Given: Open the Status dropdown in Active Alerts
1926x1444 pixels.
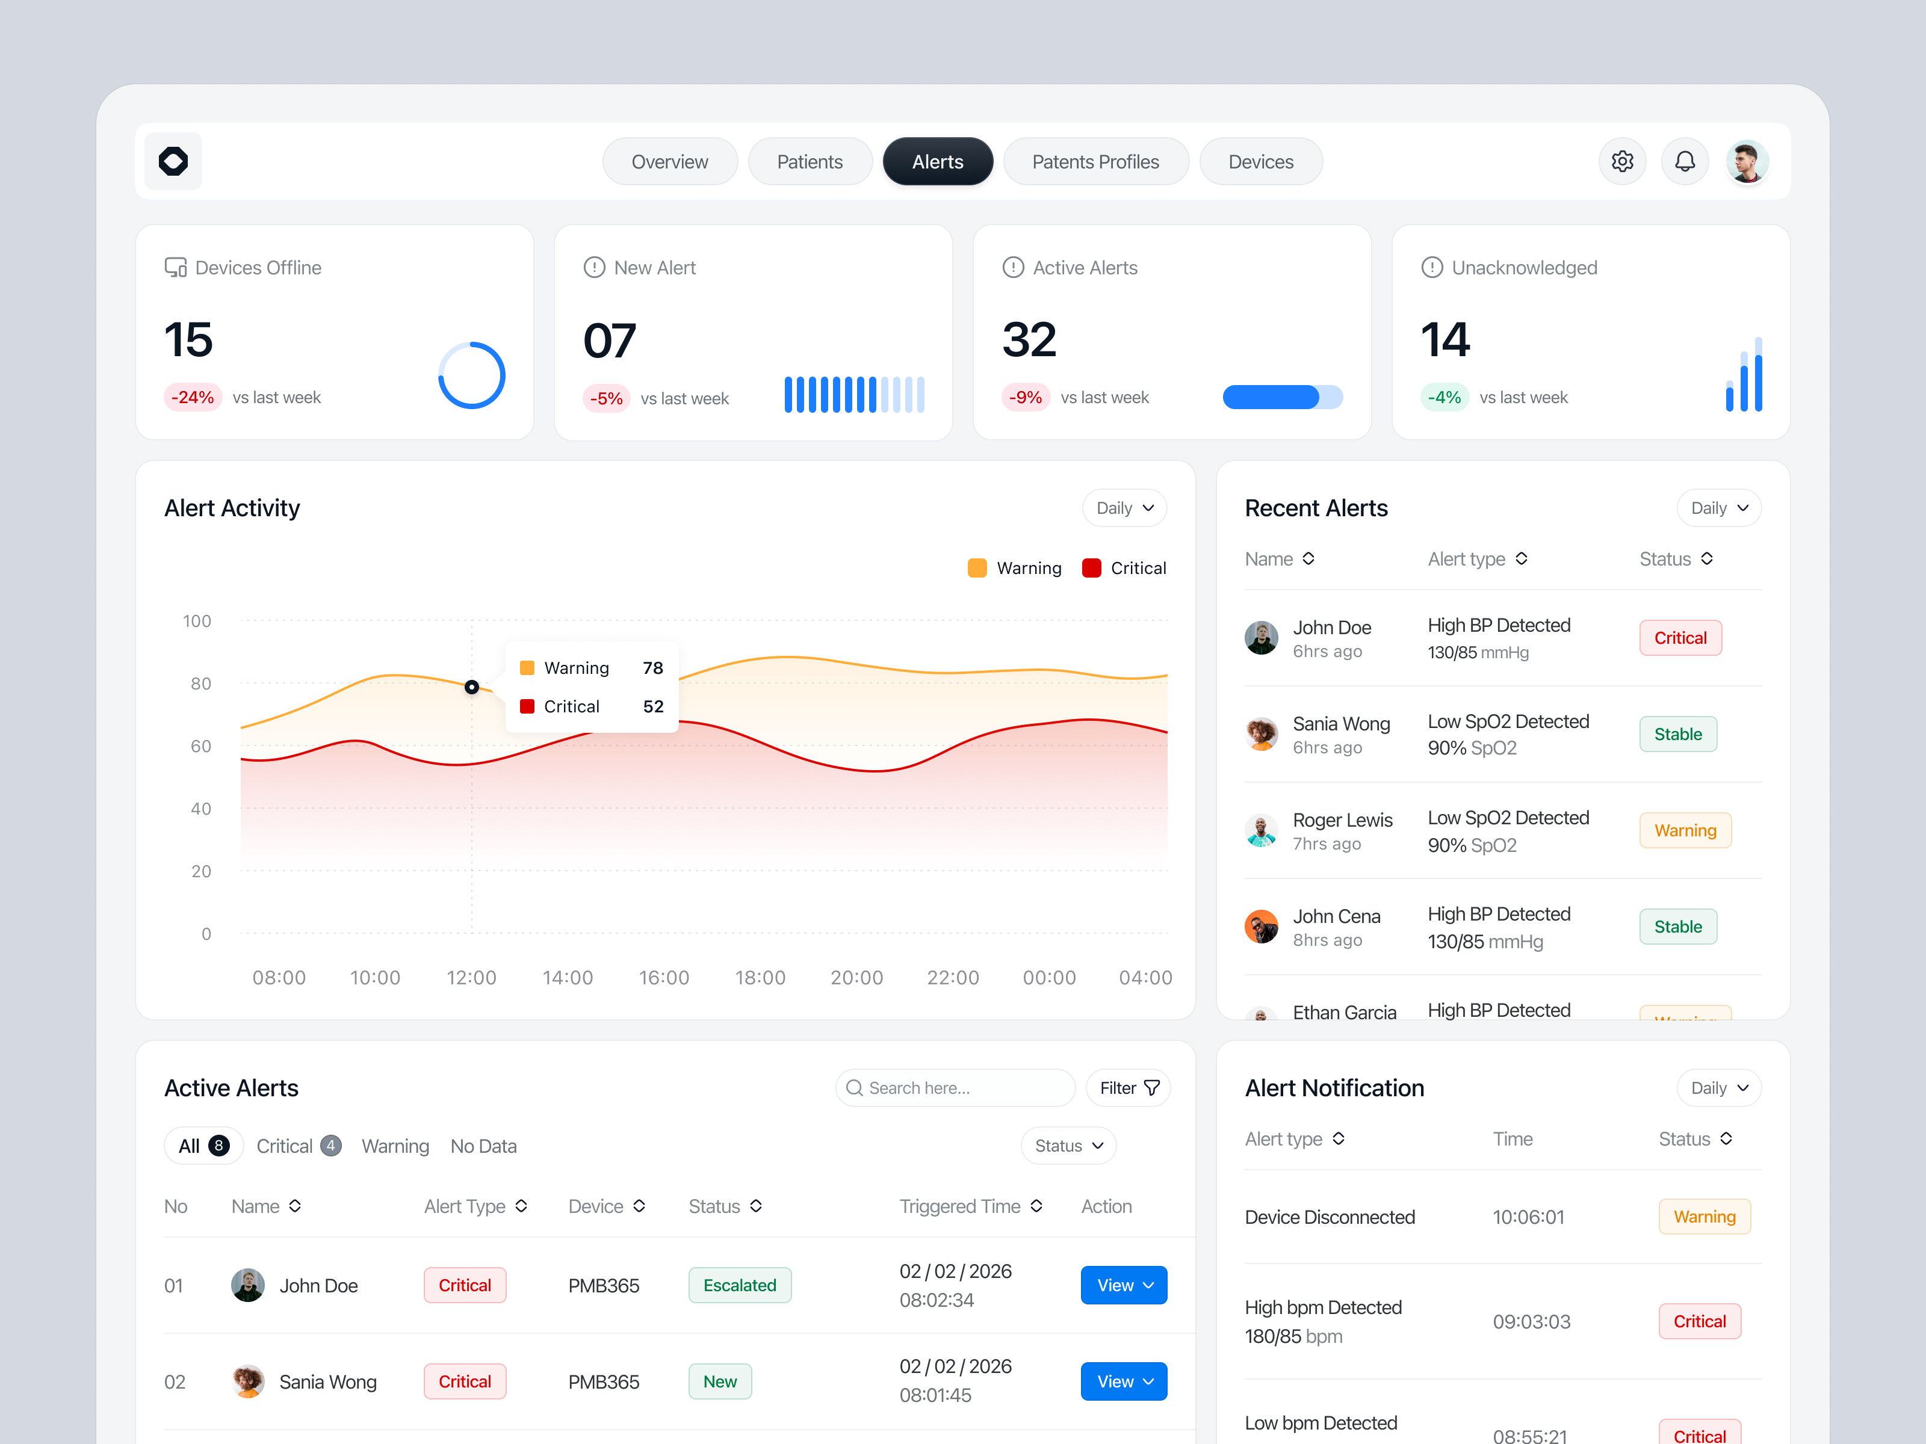Looking at the screenshot, I should (1068, 1146).
